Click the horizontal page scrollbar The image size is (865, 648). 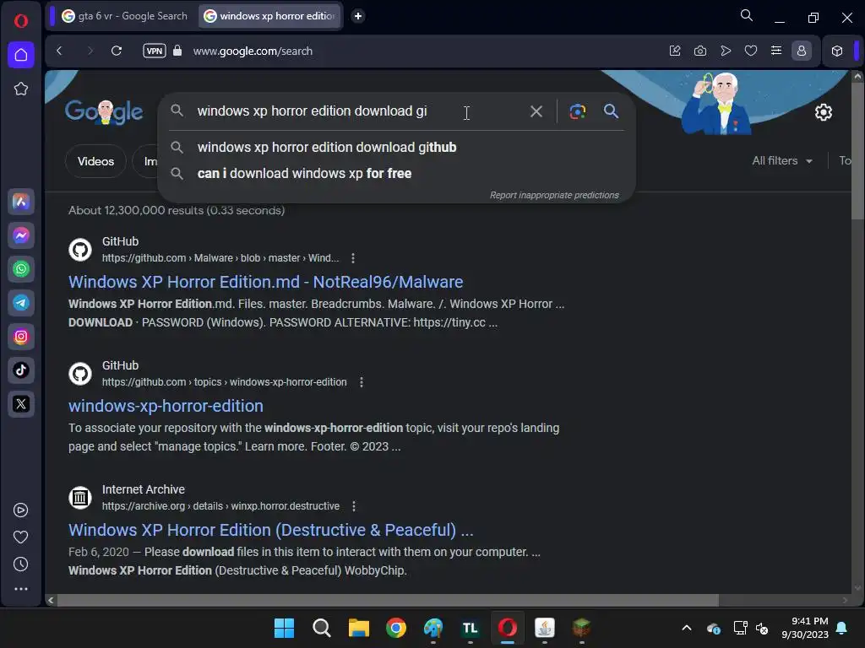click(388, 600)
